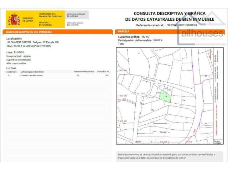The width and height of the screenshot is (228, 171).
Task: Click the 'Agrario' main use value
Action: [27, 56]
